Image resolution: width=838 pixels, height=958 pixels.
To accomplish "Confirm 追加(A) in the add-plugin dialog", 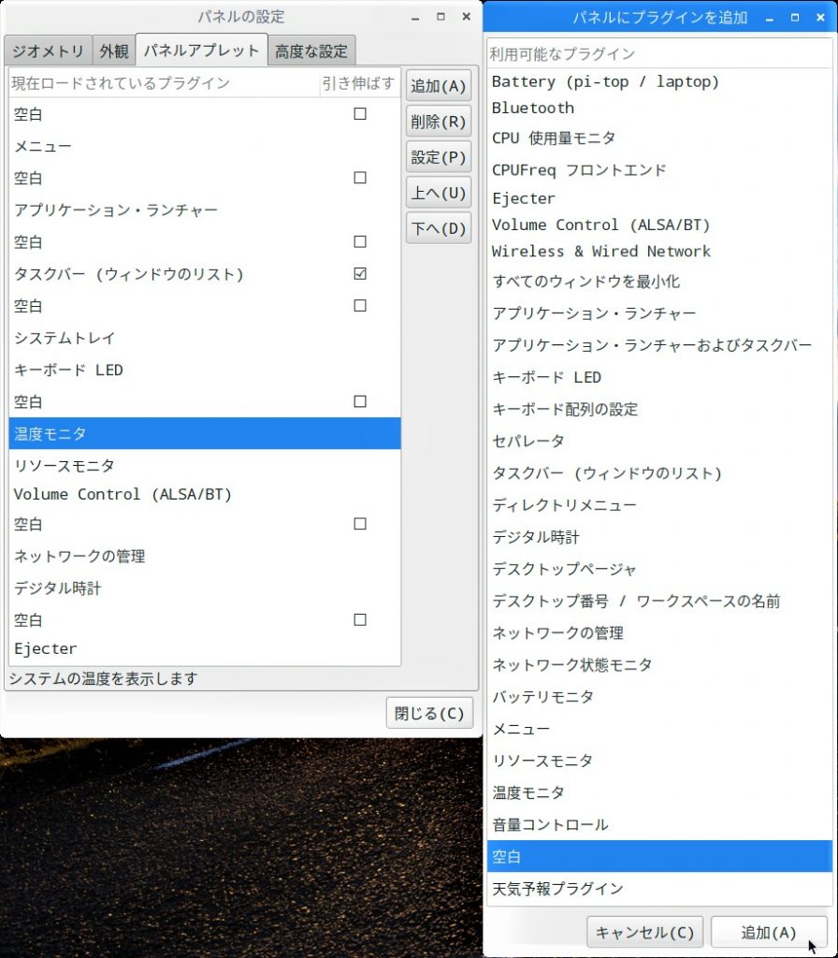I will tap(769, 932).
